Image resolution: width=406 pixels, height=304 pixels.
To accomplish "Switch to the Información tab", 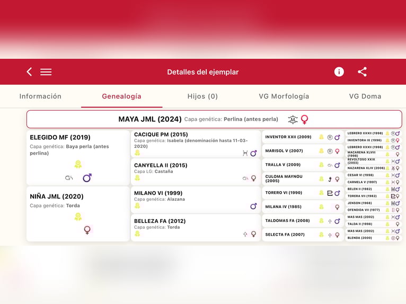I will [40, 96].
